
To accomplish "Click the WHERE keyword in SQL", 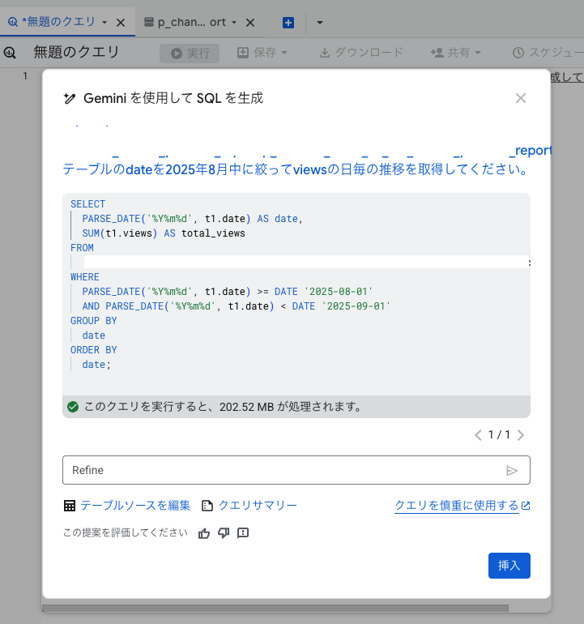I will pyautogui.click(x=85, y=277).
